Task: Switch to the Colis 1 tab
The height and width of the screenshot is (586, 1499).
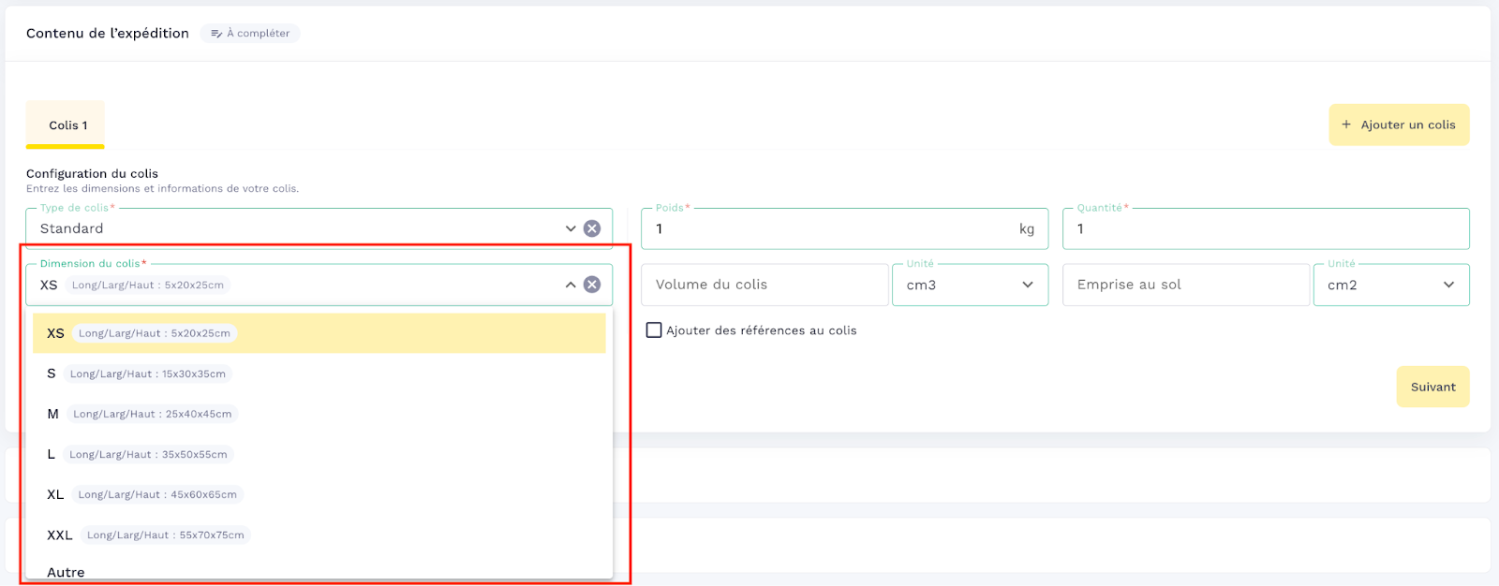Action: tap(66, 125)
